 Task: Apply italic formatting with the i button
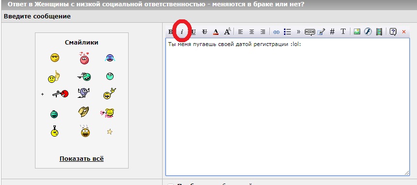[x=182, y=32]
